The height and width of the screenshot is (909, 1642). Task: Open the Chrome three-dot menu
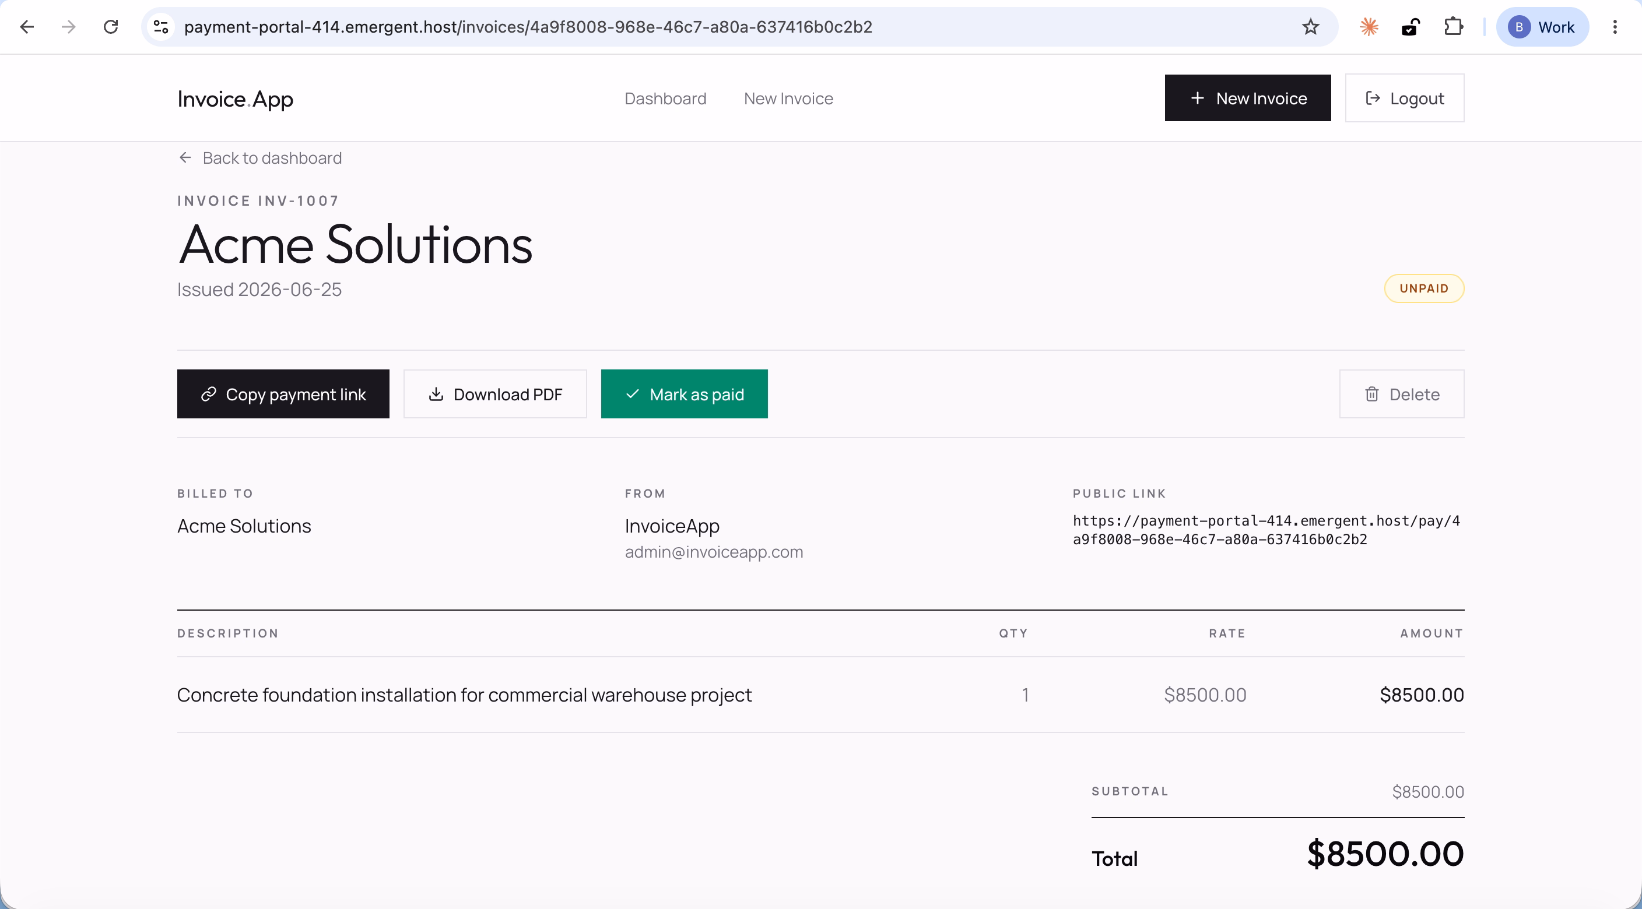click(1615, 27)
